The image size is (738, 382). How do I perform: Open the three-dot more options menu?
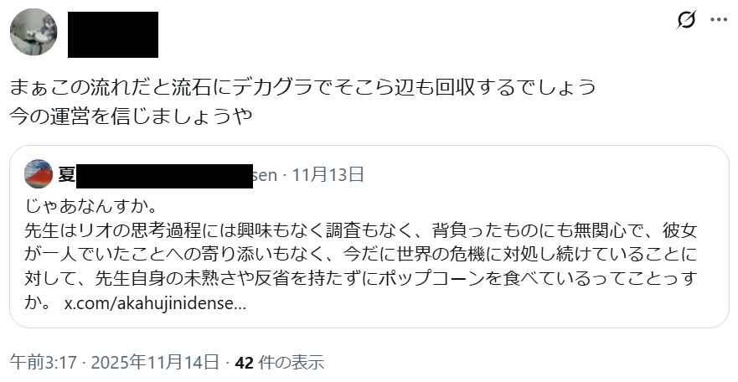point(719,20)
